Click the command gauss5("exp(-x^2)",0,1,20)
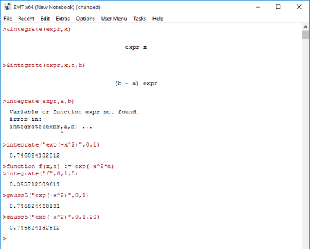The height and width of the screenshot is (249, 310). pyautogui.click(x=51, y=217)
